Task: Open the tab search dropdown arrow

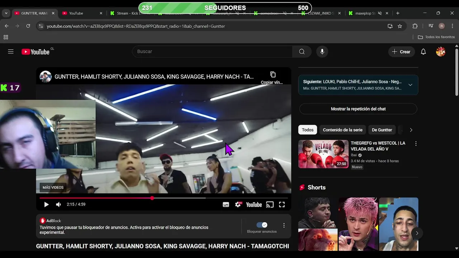Action: pyautogui.click(x=6, y=13)
